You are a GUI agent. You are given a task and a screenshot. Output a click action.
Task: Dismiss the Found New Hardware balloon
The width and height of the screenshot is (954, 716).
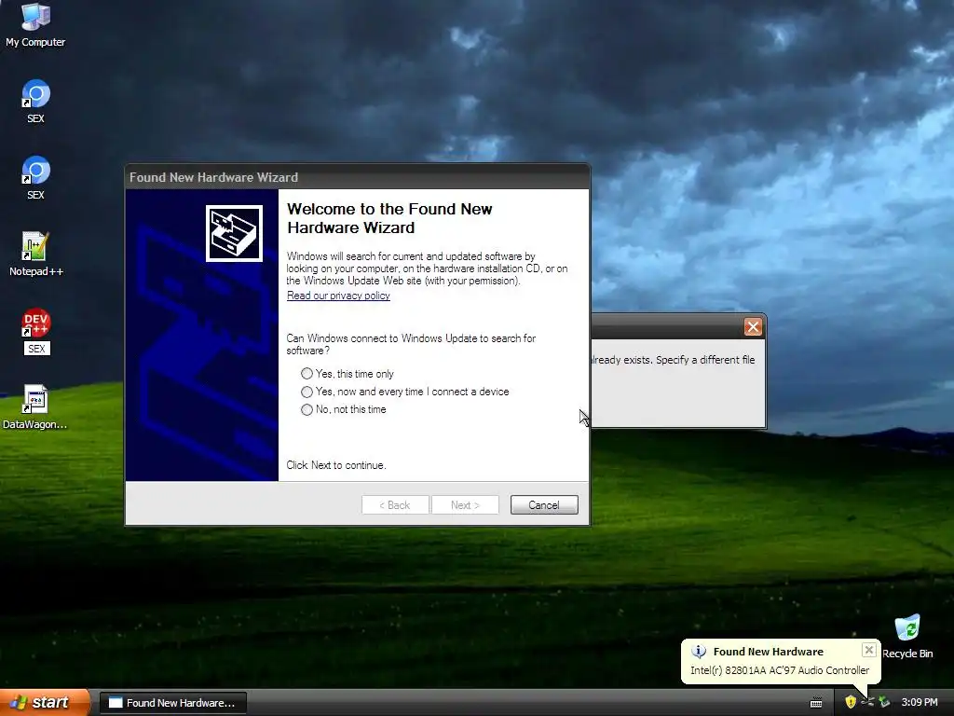click(869, 650)
